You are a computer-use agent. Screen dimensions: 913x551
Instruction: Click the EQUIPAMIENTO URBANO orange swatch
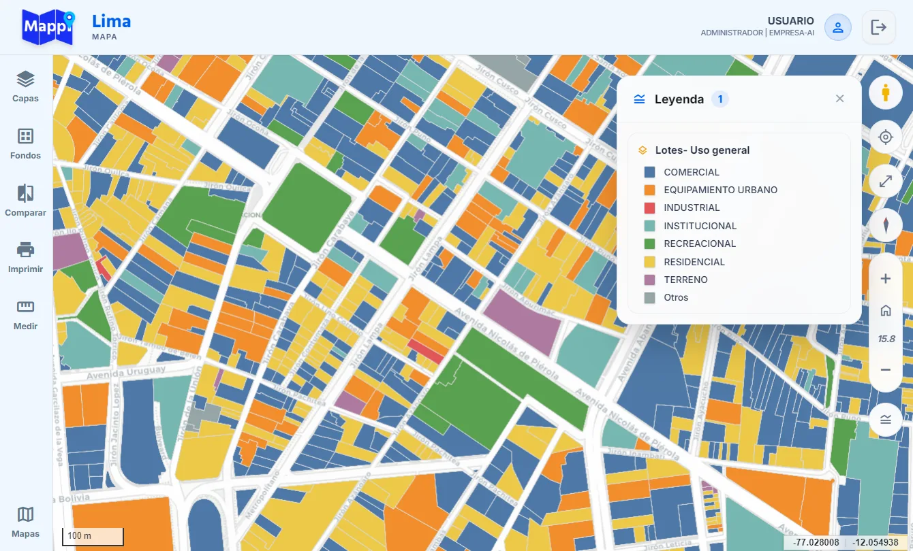[x=649, y=190]
